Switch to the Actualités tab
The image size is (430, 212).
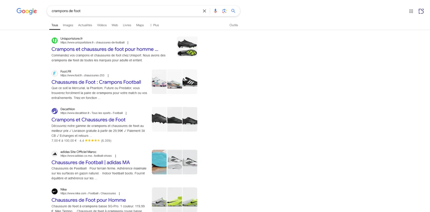(x=85, y=25)
